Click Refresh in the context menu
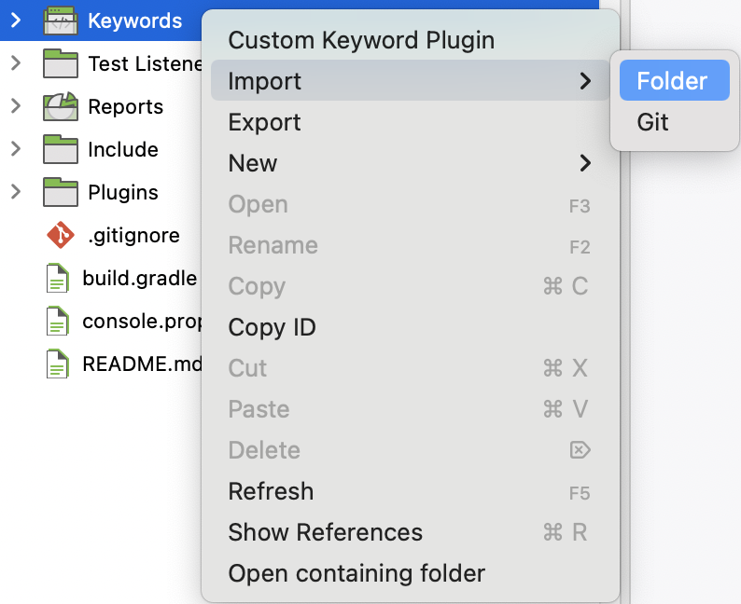This screenshot has height=604, width=741. pyautogui.click(x=271, y=491)
